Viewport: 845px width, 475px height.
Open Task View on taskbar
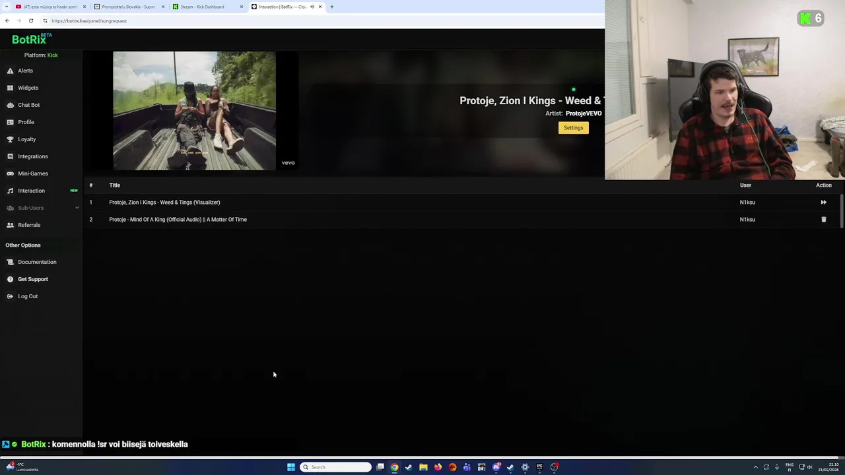[380, 467]
